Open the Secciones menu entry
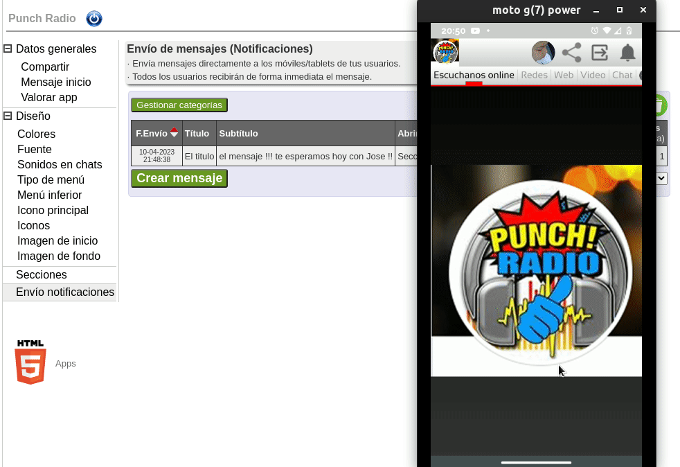The image size is (680, 467). (x=41, y=275)
